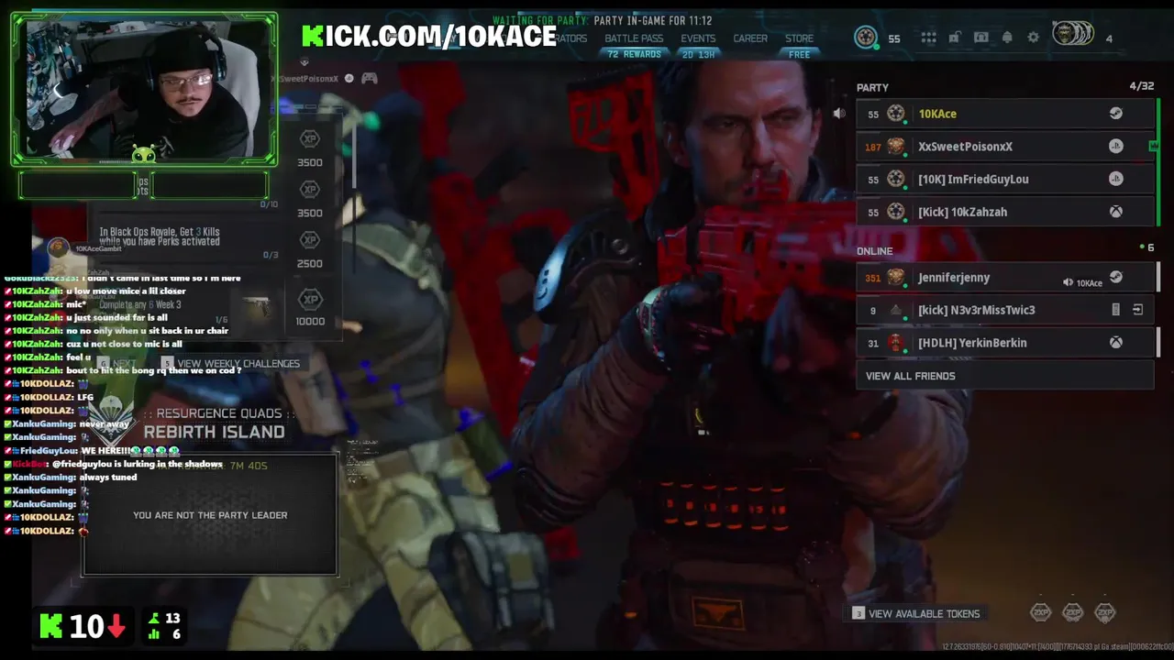Open the headset voice channel icon
1174x660 pixels.
pyautogui.click(x=981, y=38)
